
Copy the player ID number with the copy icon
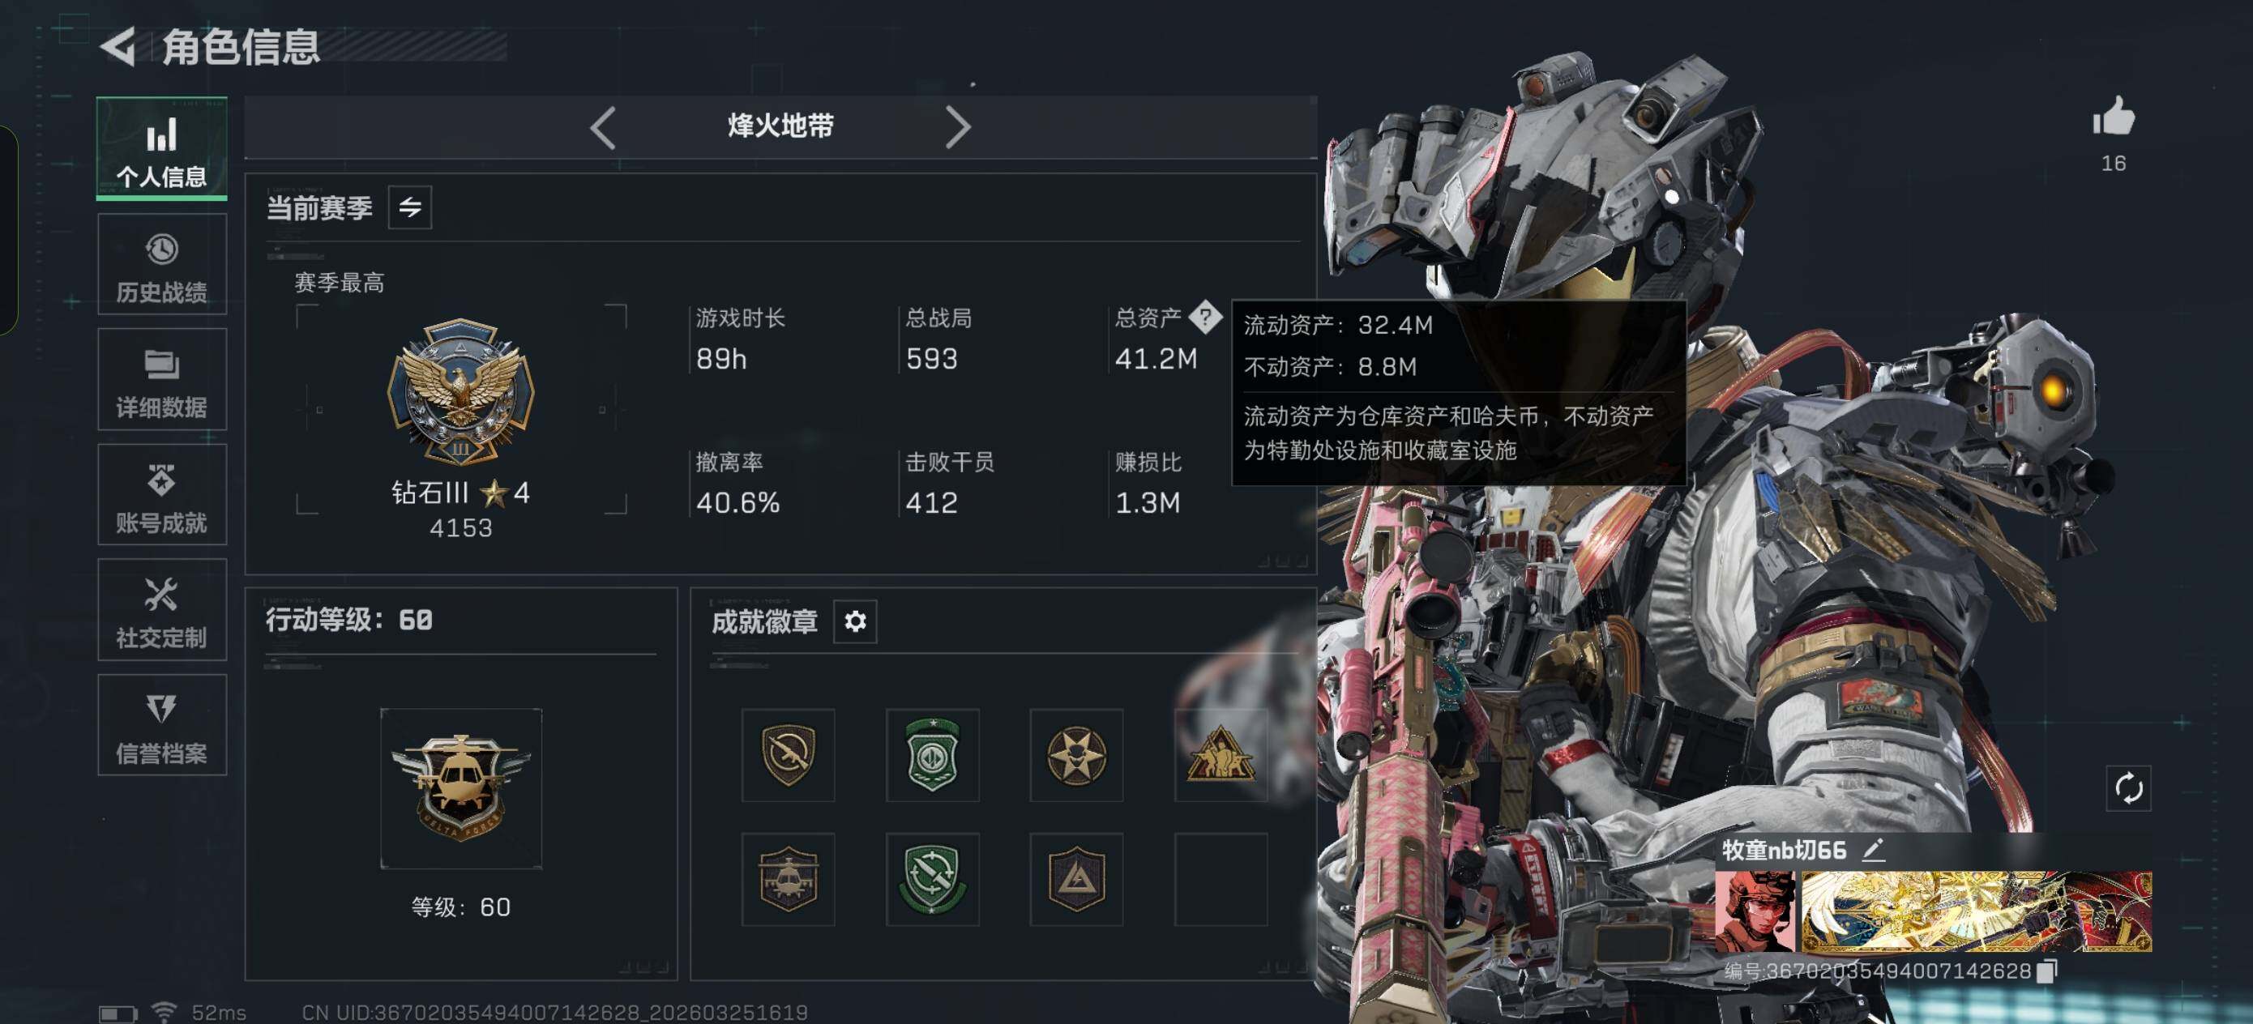pos(2046,971)
